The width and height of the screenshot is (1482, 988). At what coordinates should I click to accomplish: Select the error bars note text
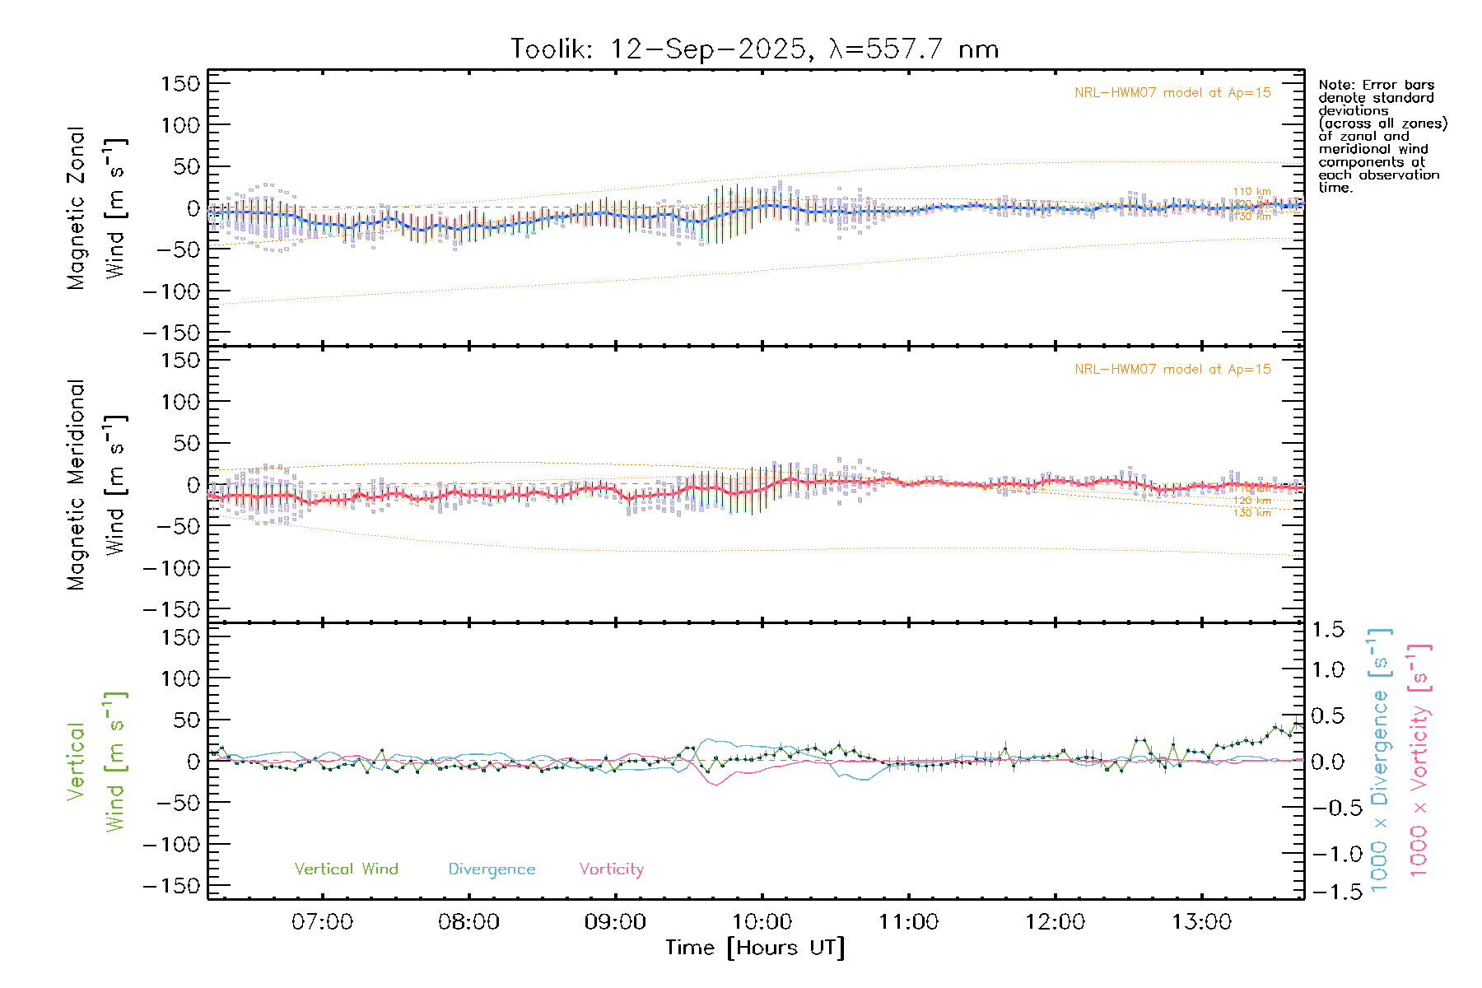pyautogui.click(x=1381, y=136)
